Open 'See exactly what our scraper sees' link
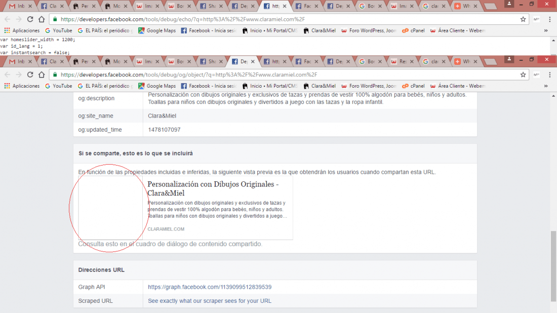The height and width of the screenshot is (313, 557). tap(210, 301)
